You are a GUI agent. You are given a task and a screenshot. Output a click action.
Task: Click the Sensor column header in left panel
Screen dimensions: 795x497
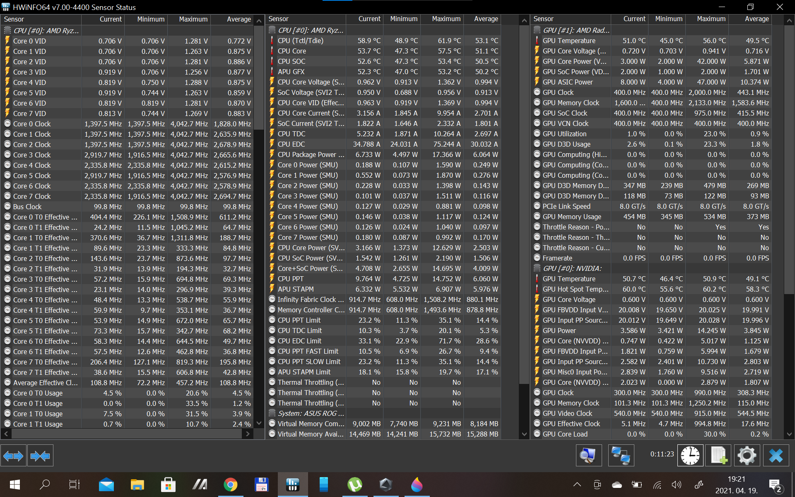pyautogui.click(x=41, y=19)
